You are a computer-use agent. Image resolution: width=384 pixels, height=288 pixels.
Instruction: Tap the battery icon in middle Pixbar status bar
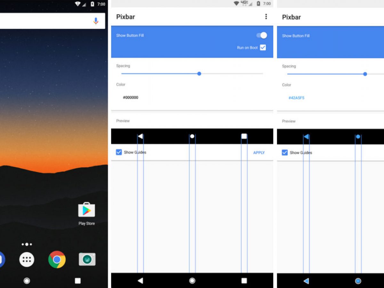(x=259, y=4)
